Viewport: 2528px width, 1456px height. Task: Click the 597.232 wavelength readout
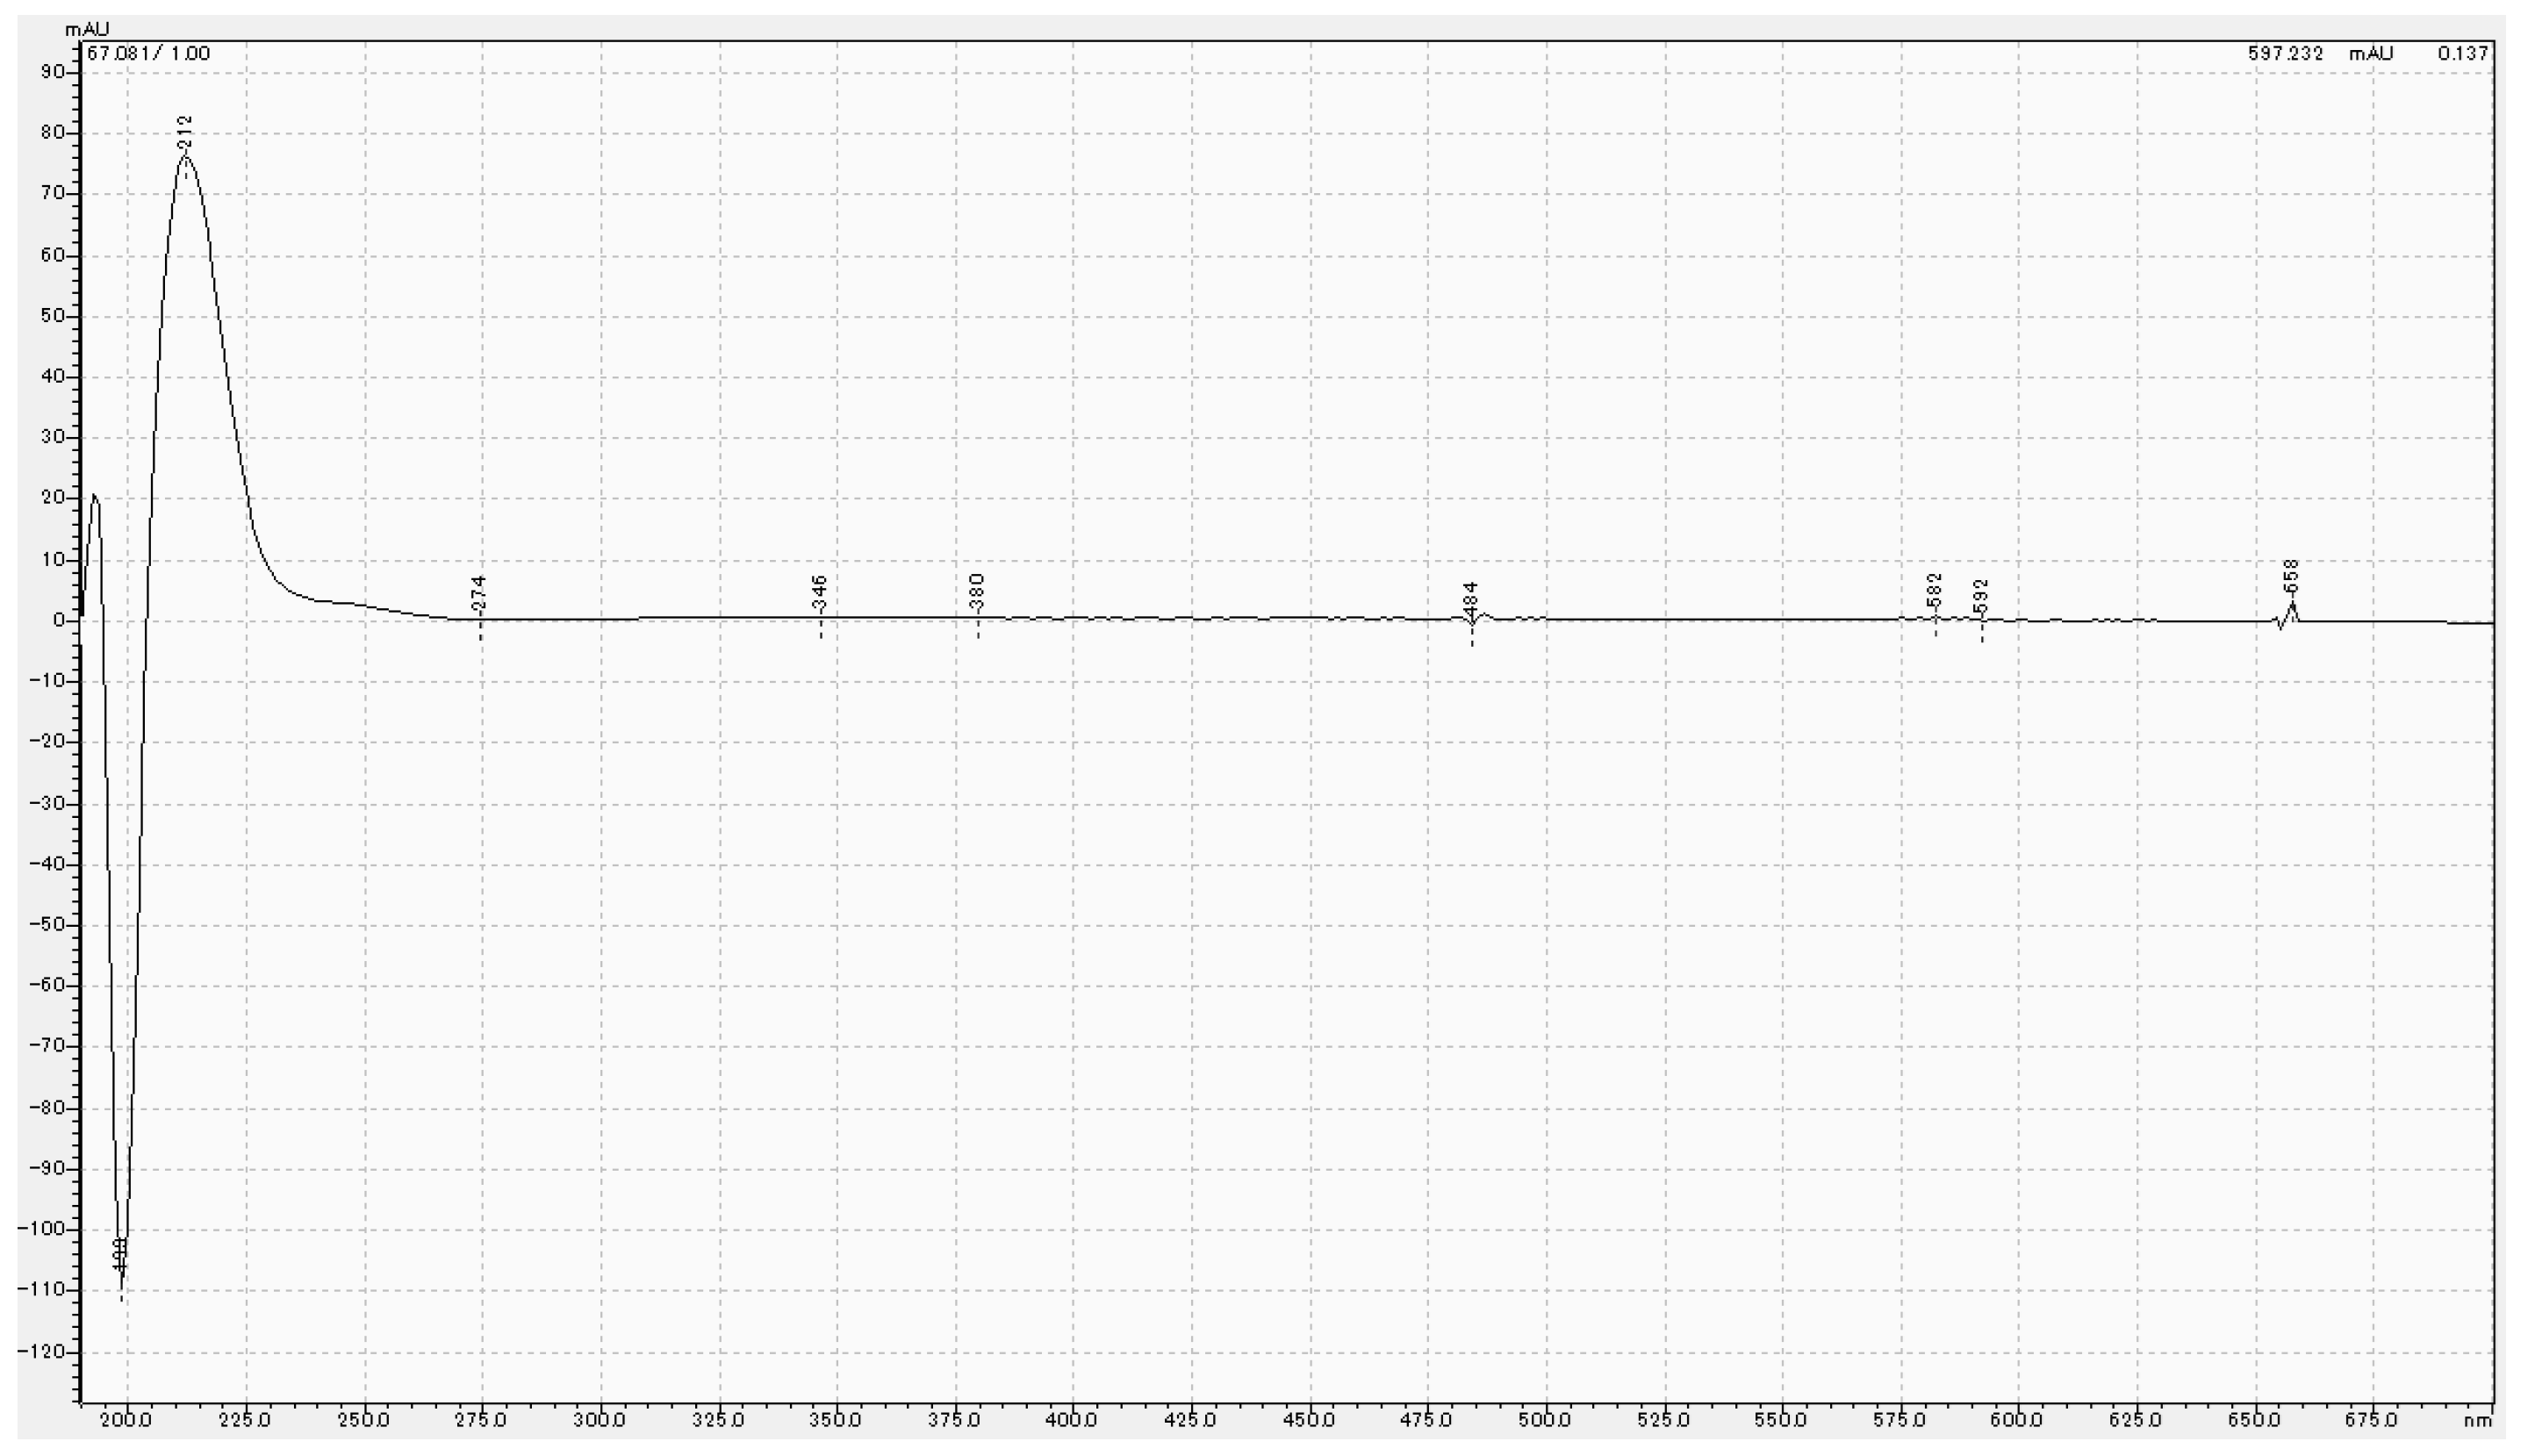click(x=2285, y=53)
